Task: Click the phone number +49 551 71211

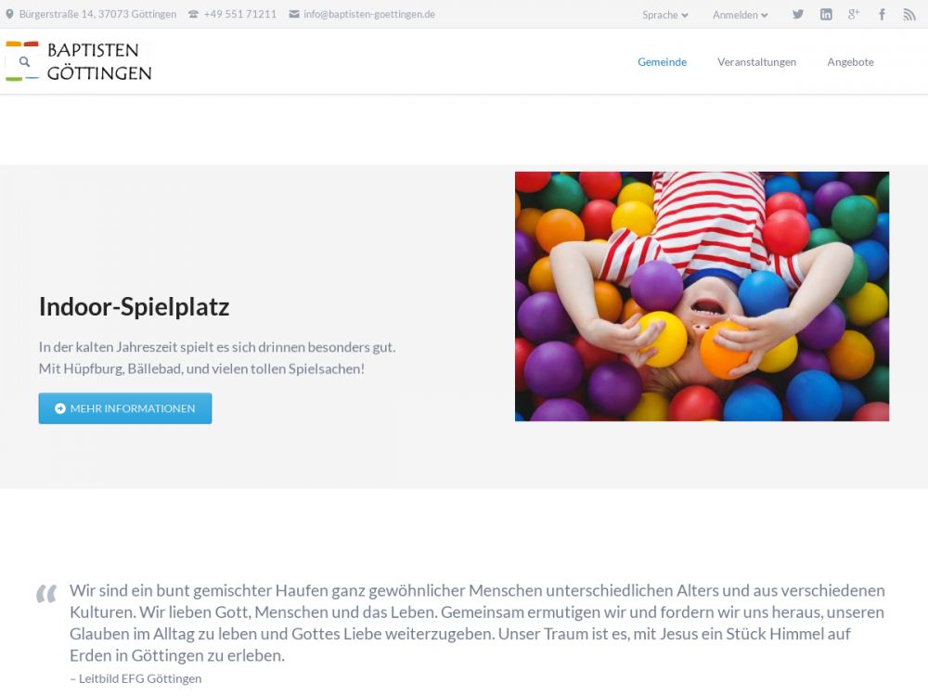Action: click(240, 14)
